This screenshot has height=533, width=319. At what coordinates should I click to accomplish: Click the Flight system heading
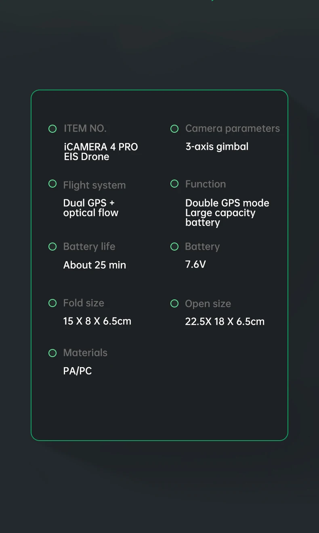(x=94, y=185)
